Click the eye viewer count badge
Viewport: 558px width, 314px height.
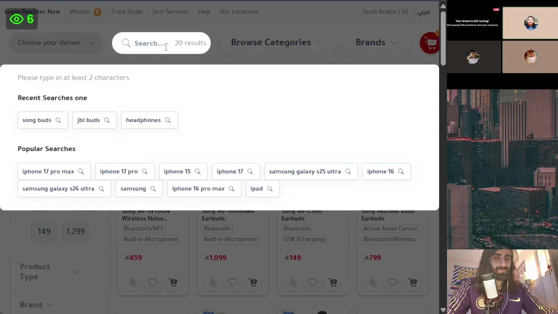pos(22,19)
